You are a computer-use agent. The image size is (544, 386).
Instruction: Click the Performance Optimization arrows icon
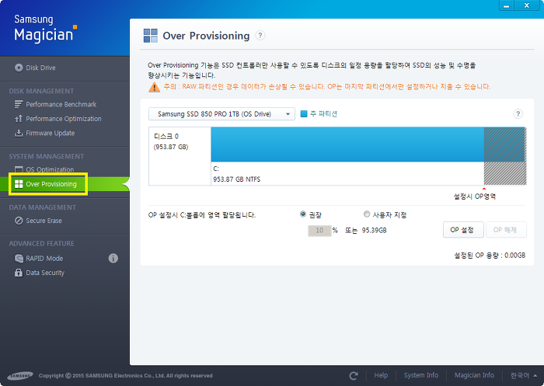coord(19,119)
